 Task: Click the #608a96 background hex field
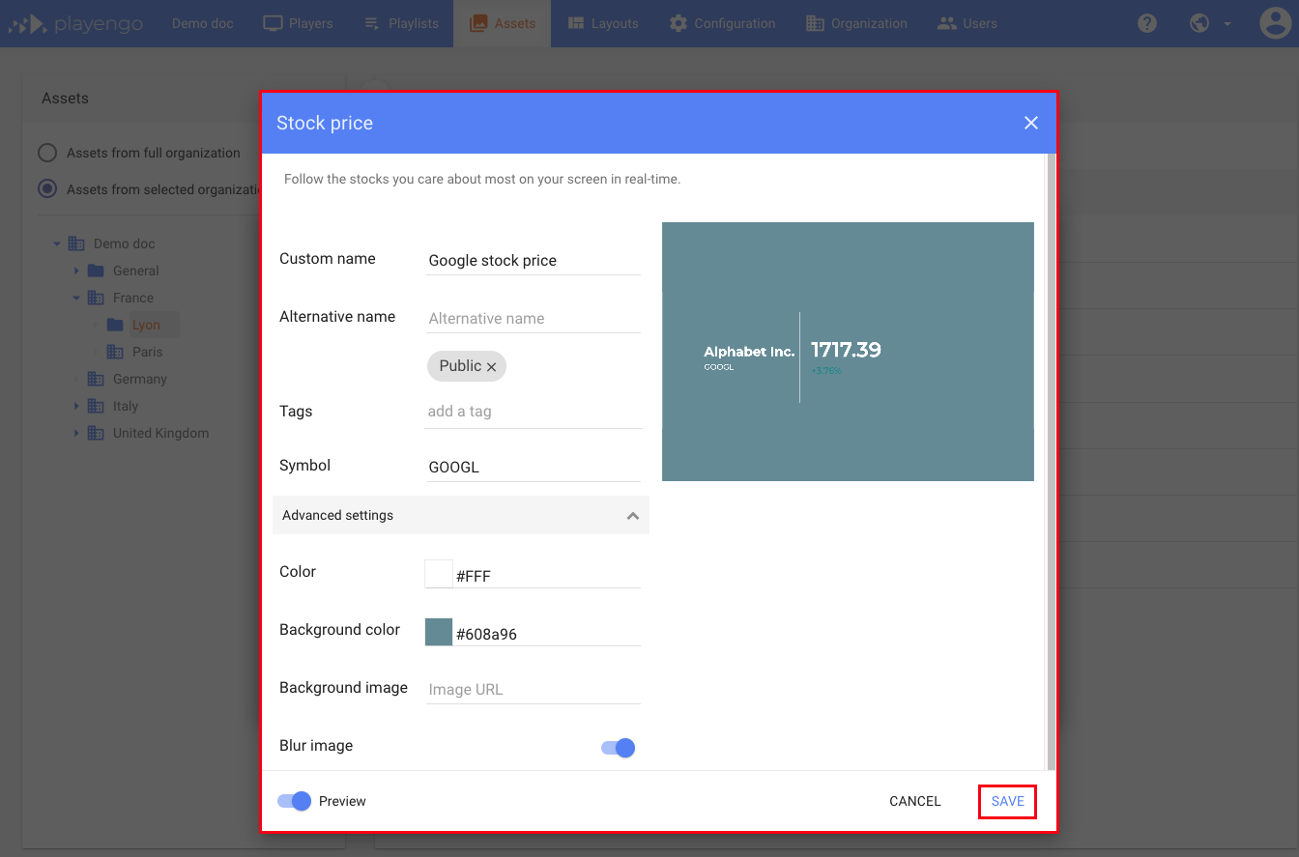pyautogui.click(x=547, y=634)
